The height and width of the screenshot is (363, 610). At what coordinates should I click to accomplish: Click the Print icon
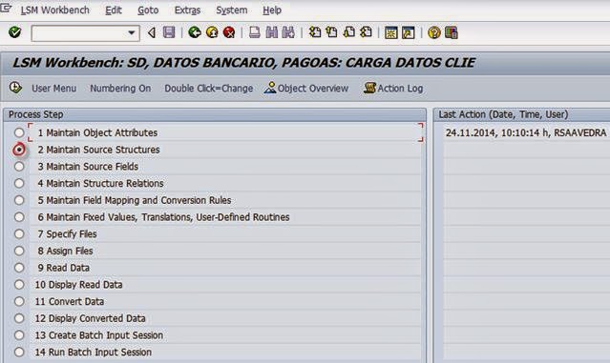(x=255, y=32)
